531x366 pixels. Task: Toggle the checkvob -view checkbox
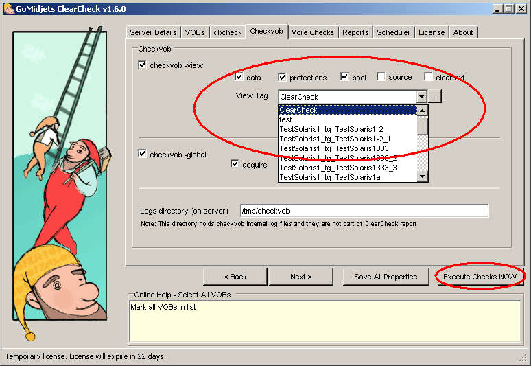[x=143, y=65]
